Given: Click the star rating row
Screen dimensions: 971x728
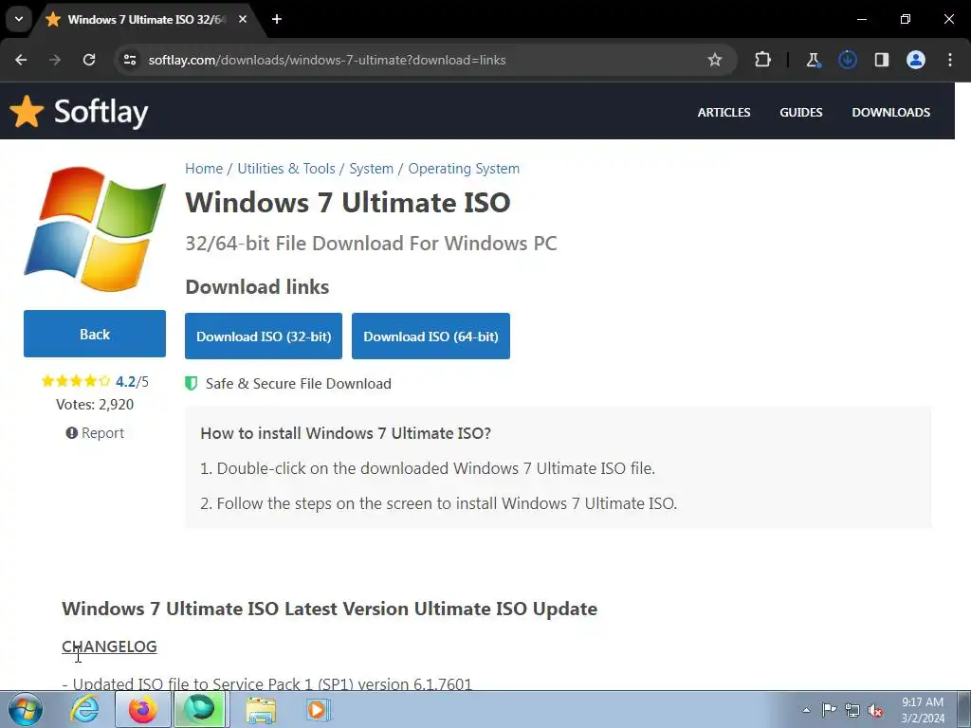Looking at the screenshot, I should [76, 381].
